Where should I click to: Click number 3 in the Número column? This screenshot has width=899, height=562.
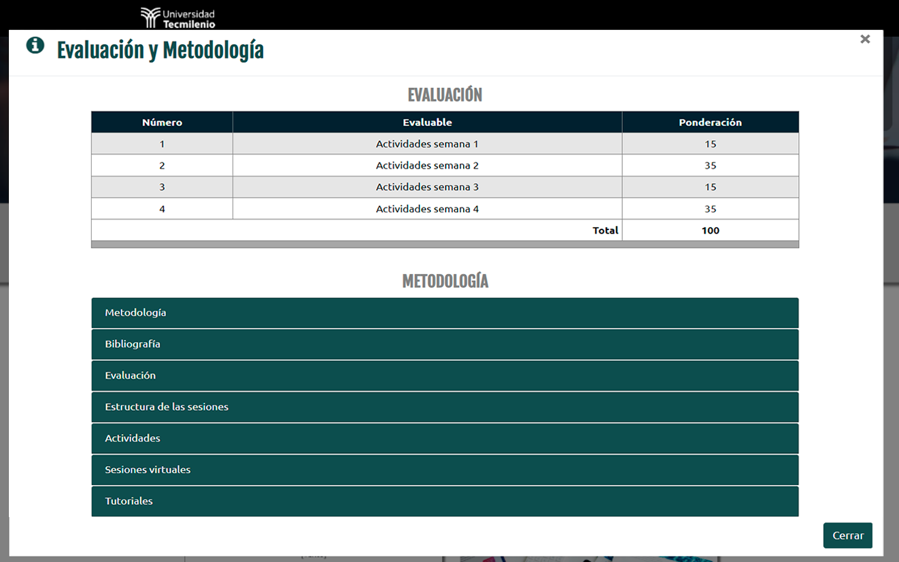pyautogui.click(x=162, y=187)
